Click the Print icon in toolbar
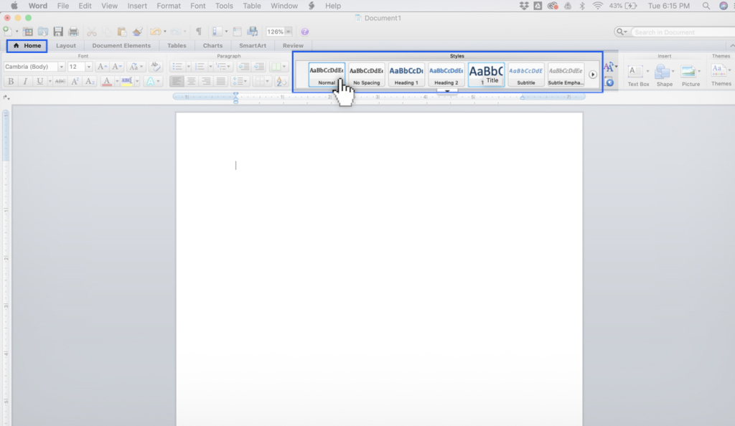Image resolution: width=735 pixels, height=426 pixels. point(72,32)
